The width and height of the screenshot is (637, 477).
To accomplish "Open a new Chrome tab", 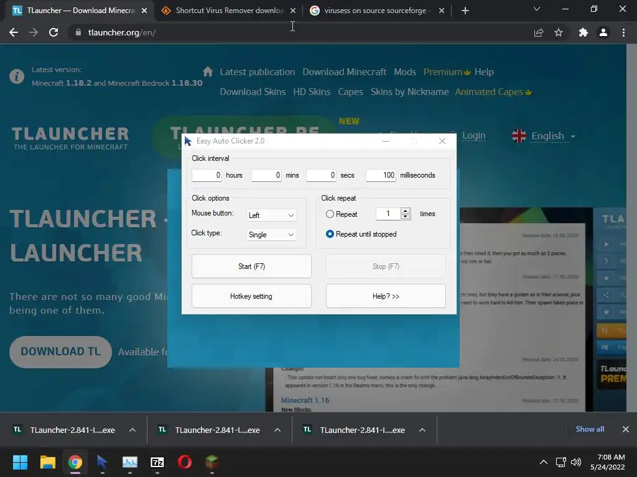I will [465, 11].
